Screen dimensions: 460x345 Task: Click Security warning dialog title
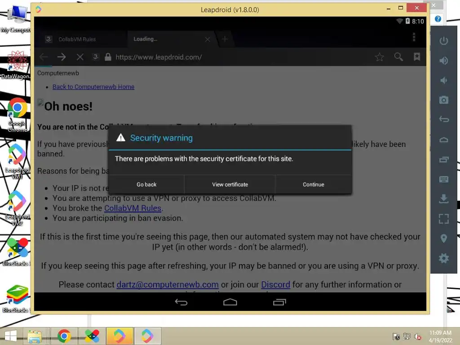[x=161, y=138]
